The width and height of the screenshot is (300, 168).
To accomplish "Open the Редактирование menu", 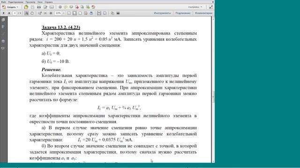I will [16, 2].
